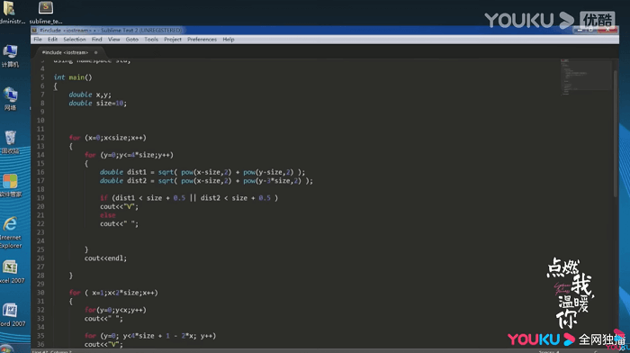Open the Tools menu

pos(151,40)
